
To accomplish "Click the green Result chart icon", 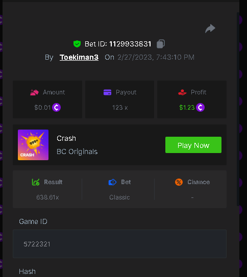I will 36,182.
